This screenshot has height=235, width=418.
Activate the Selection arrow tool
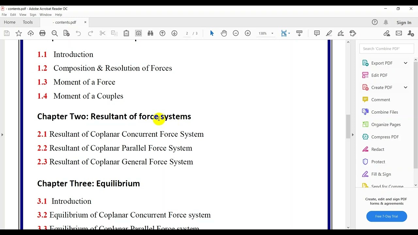click(x=212, y=33)
